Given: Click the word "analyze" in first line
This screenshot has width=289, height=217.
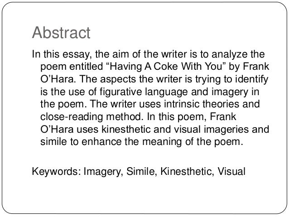Looking at the screenshot, I should (x=229, y=54).
